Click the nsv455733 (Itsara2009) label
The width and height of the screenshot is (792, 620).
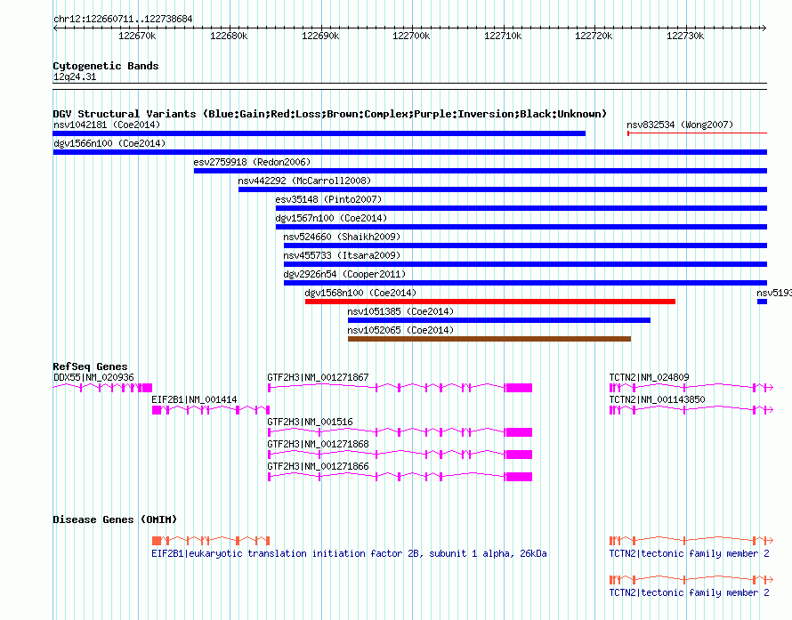pos(342,255)
